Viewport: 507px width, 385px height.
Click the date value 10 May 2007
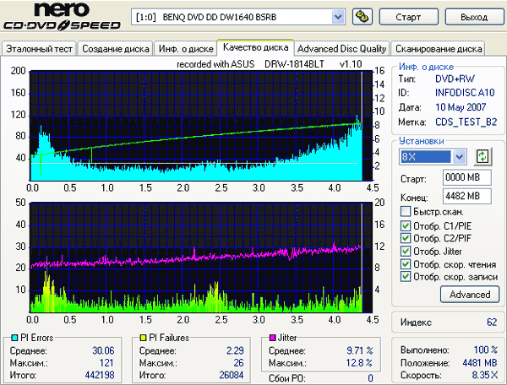tap(461, 107)
